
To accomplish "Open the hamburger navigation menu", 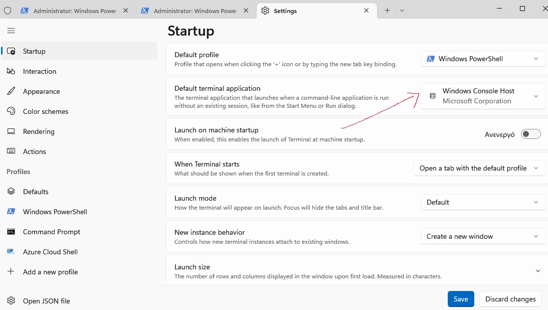I will pyautogui.click(x=11, y=31).
